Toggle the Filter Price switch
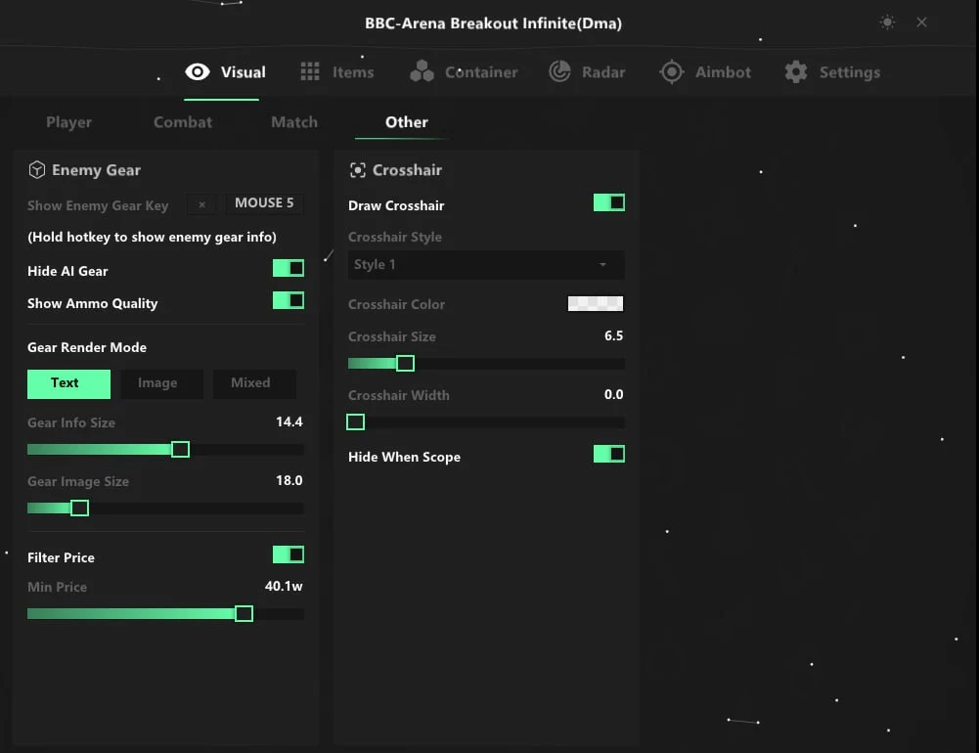979x753 pixels. coord(289,554)
